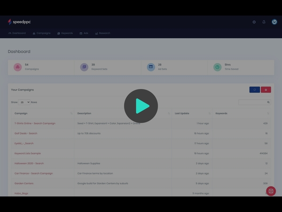Open Car Finance - Search Campaign

click(33, 173)
